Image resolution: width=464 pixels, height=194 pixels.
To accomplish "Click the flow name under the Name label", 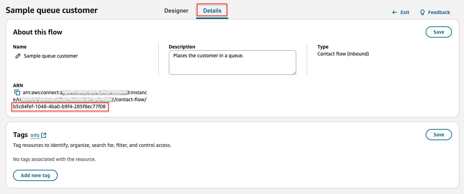I will coord(51,56).
